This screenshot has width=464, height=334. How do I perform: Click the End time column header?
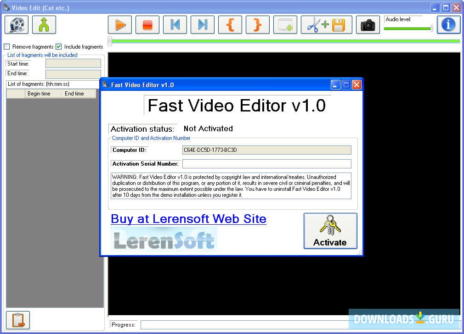(x=79, y=94)
